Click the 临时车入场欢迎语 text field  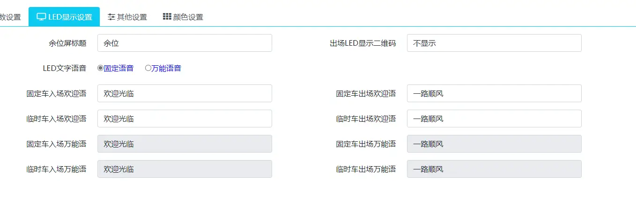coord(185,119)
